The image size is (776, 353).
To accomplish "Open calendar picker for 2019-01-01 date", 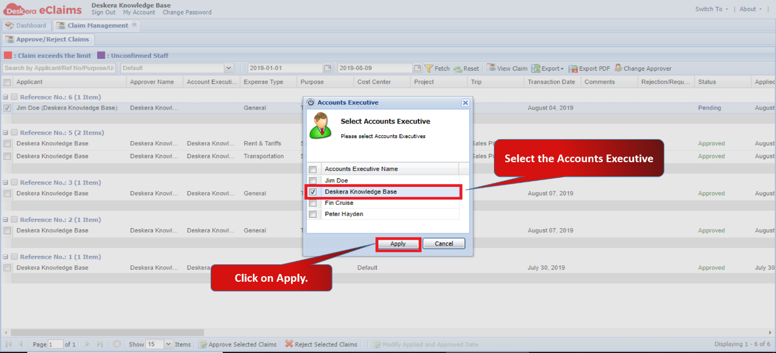I will [328, 68].
